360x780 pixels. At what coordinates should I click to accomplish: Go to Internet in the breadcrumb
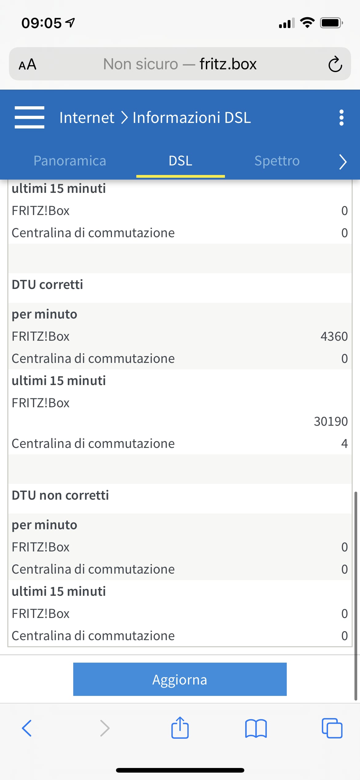(x=87, y=118)
